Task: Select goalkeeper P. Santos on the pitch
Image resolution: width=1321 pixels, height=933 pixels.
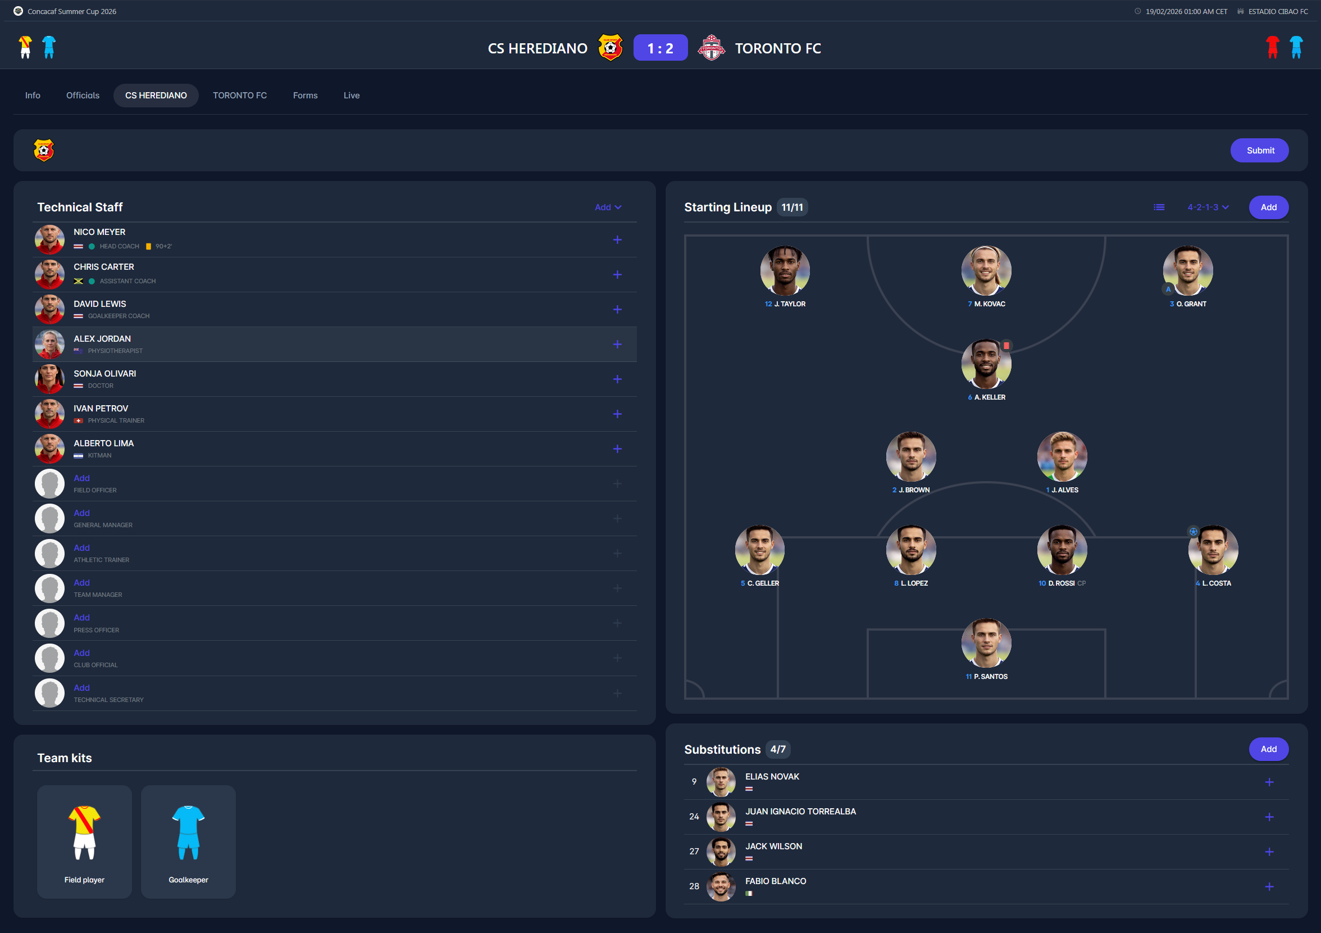Action: 986,644
